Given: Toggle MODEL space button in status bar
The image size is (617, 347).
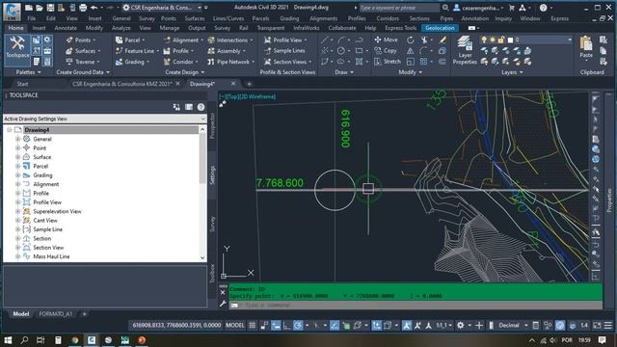Looking at the screenshot, I should [235, 326].
